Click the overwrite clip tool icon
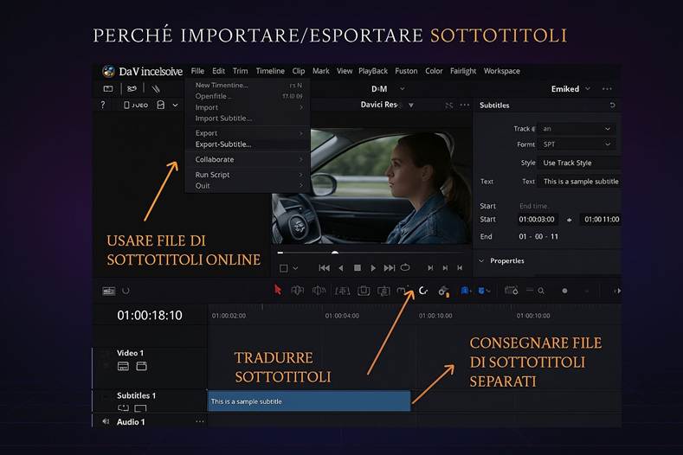 [x=383, y=291]
